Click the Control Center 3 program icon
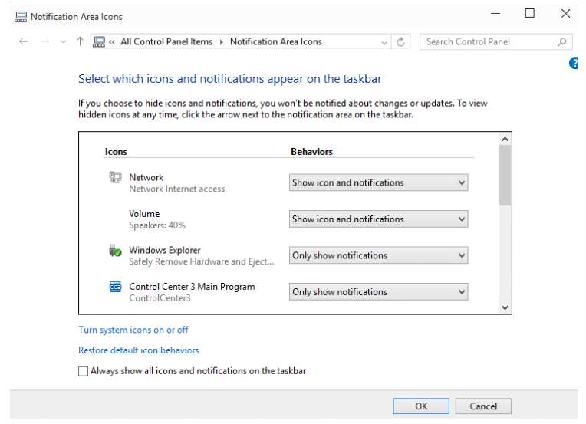 115,288
